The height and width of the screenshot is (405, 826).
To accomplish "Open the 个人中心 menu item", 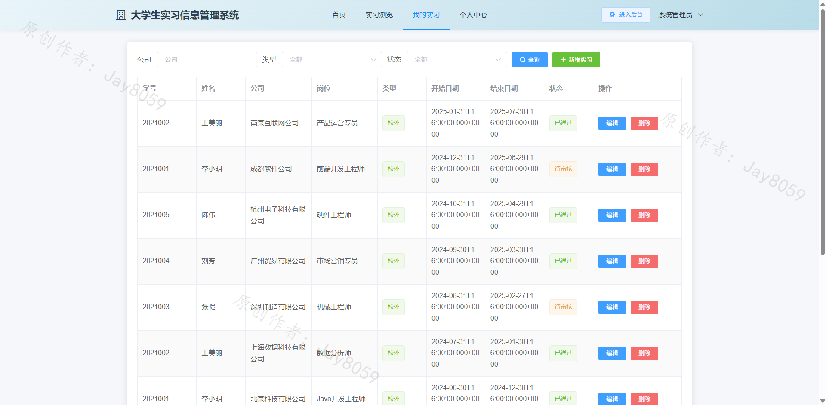I will [473, 15].
